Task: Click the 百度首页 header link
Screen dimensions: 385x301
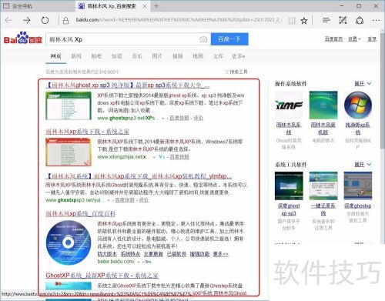Action: click(x=333, y=39)
